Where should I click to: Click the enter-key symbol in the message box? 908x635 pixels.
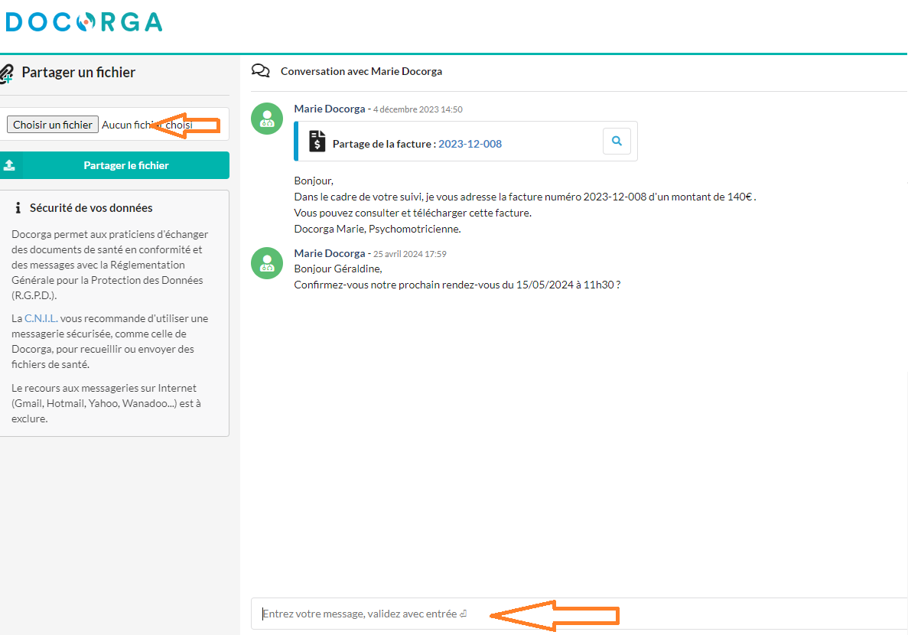464,614
